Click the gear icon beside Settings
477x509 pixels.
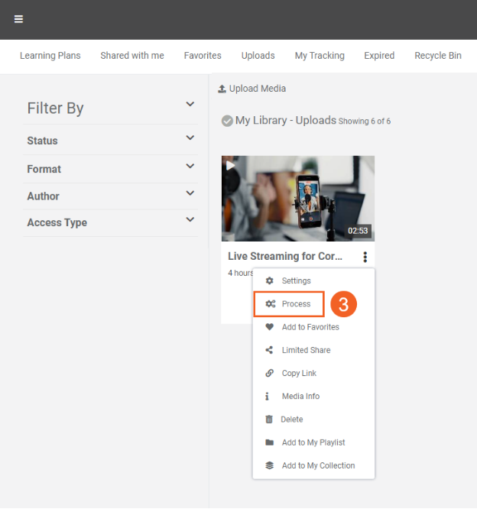point(269,281)
